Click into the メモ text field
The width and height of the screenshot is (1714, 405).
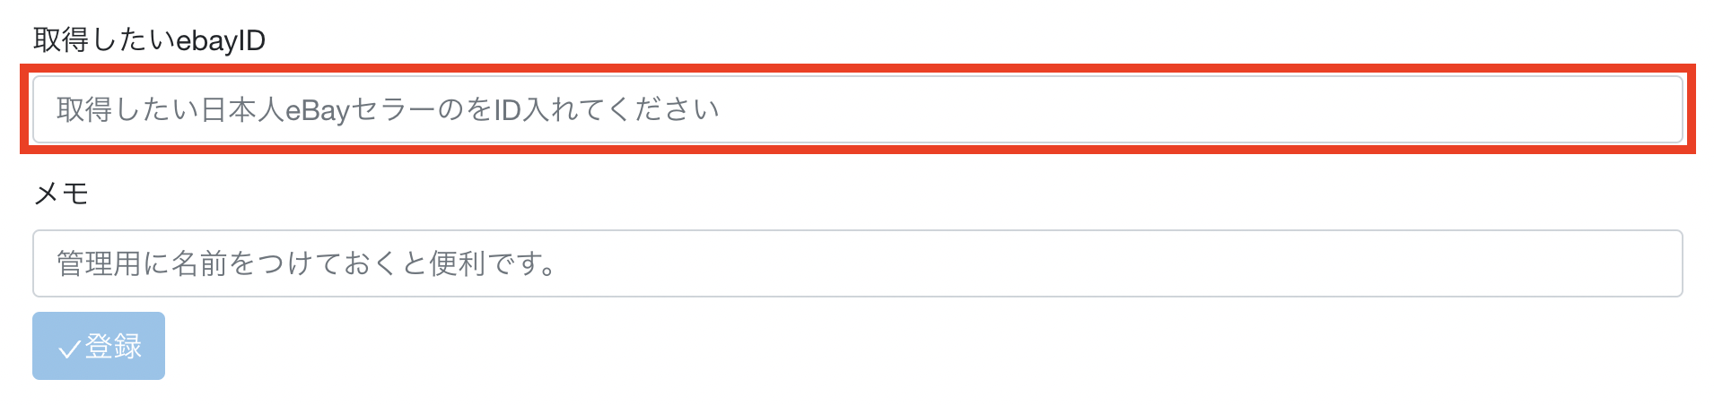point(857,263)
